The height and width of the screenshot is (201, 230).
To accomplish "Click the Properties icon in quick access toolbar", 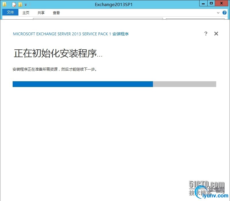I will 14,5.
